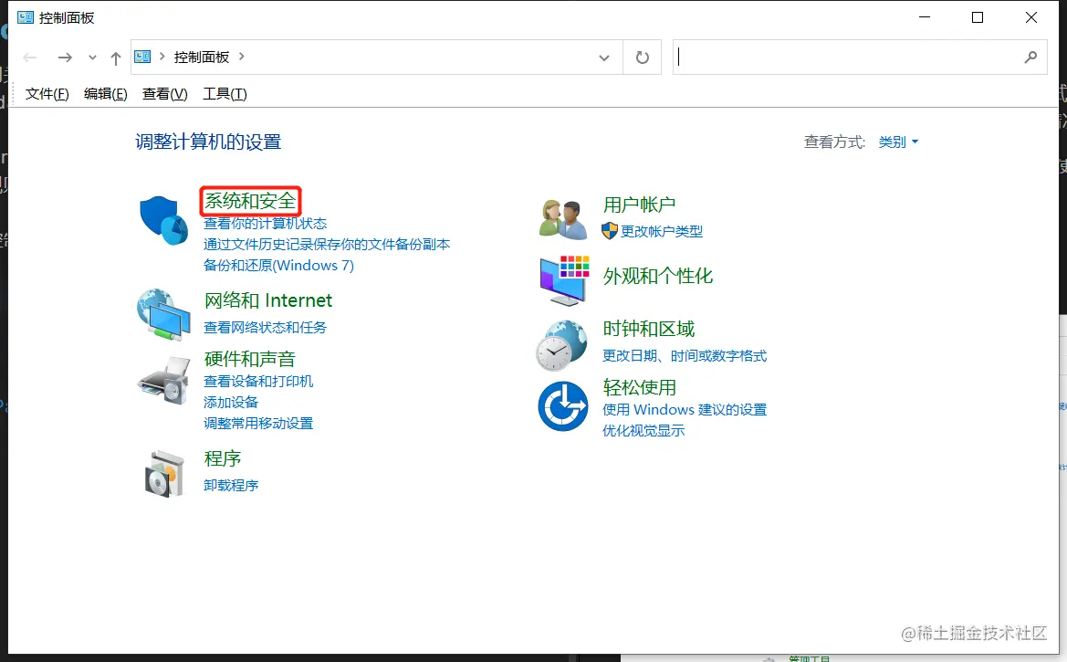This screenshot has width=1067, height=662.
Task: Expand the address bar history dropdown arrow
Action: (x=604, y=57)
